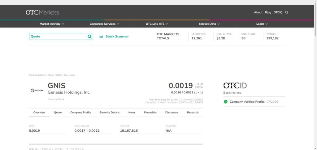Click the Stock Screener chart icon

tap(101, 36)
